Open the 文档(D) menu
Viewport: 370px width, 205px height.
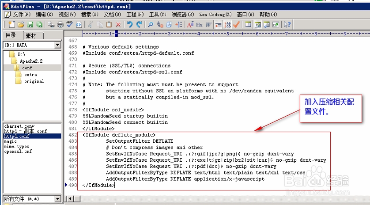pyautogui.click(x=112, y=15)
